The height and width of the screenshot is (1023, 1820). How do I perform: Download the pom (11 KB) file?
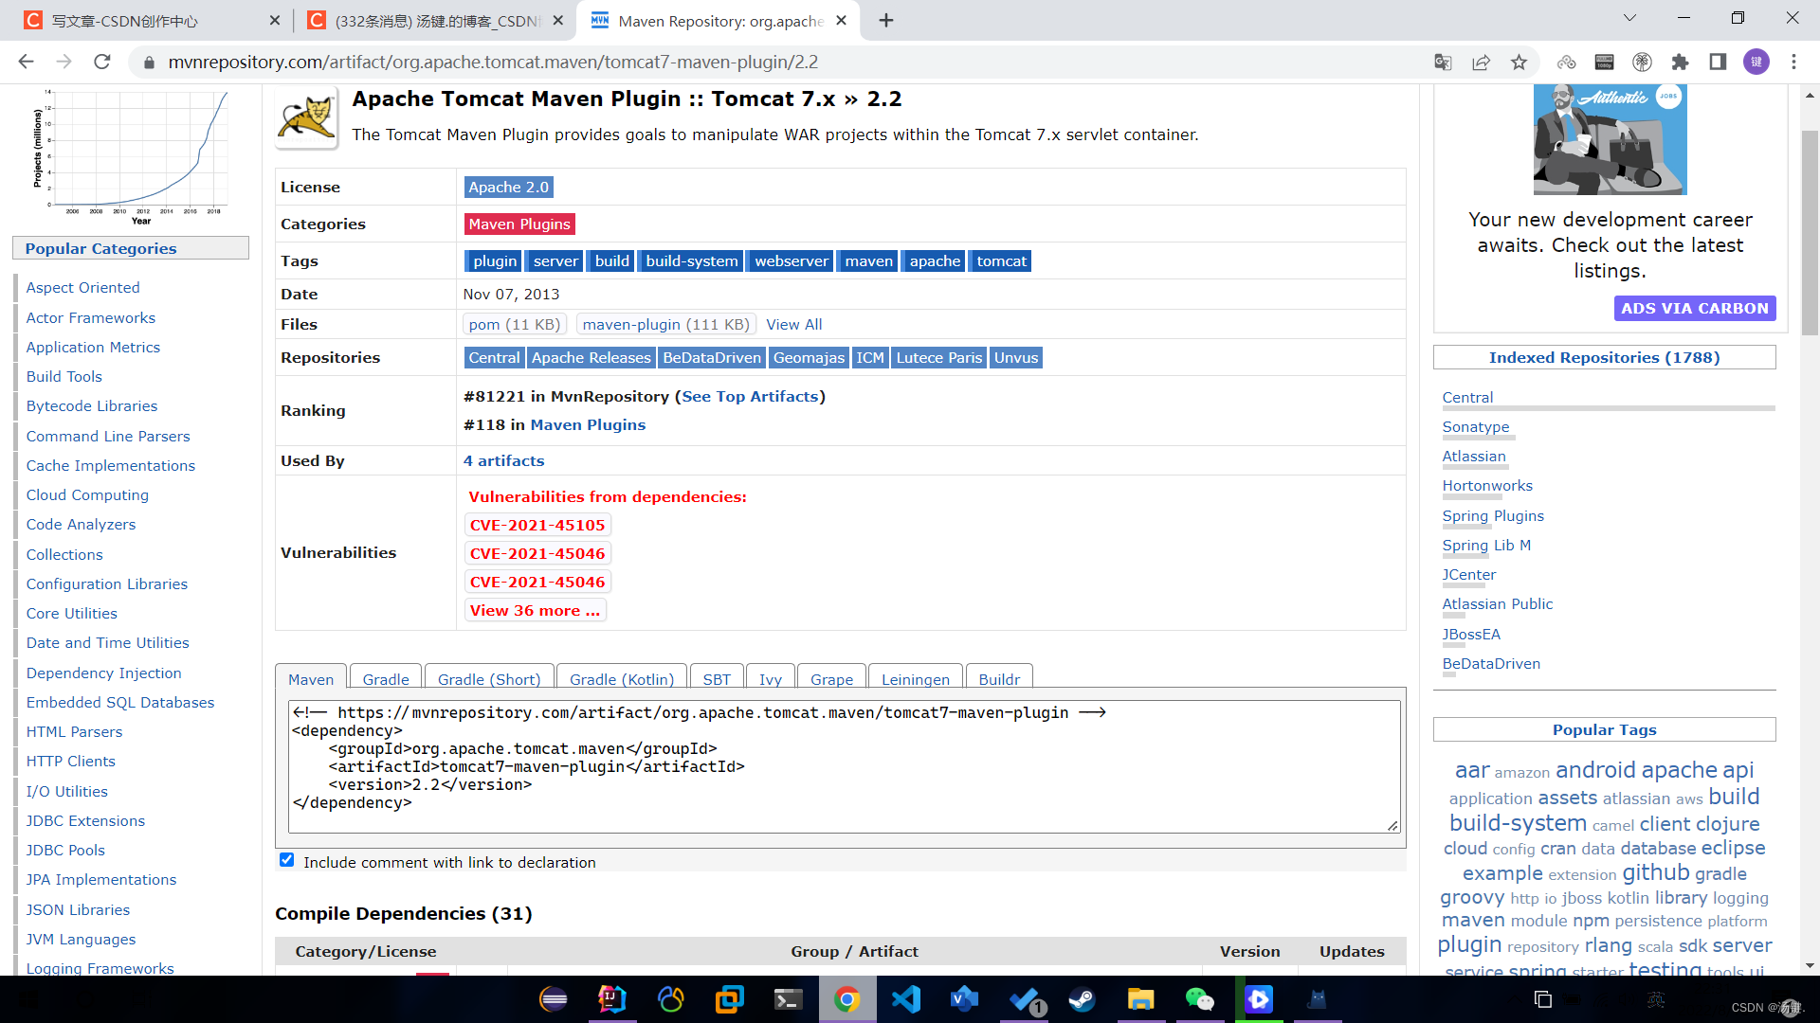[515, 325]
